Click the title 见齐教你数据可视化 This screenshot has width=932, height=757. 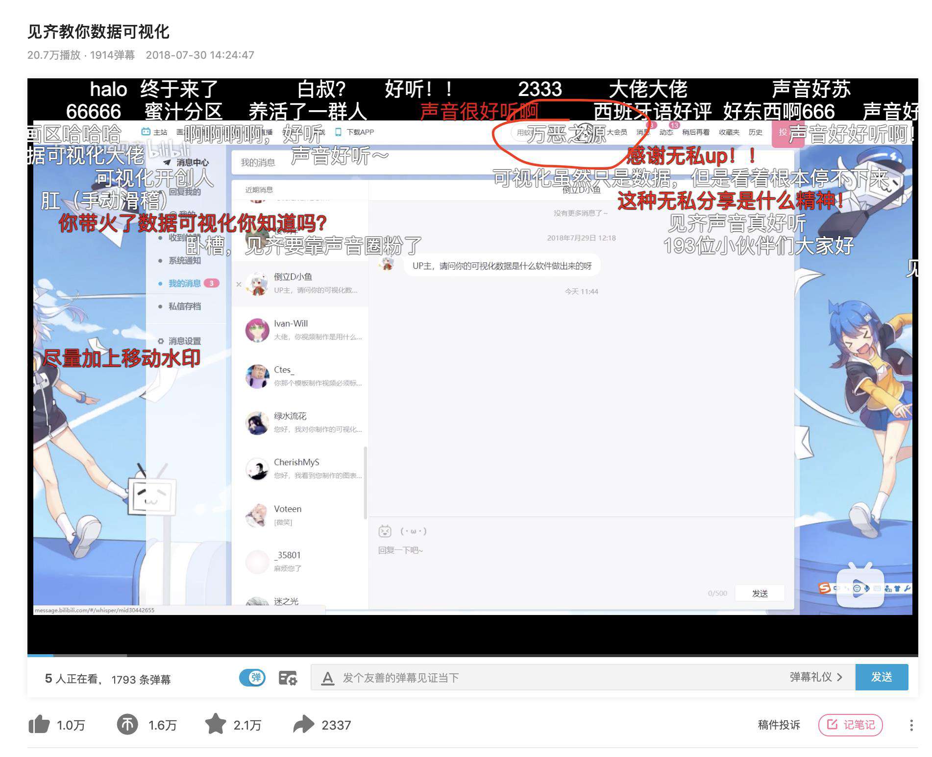tap(98, 32)
